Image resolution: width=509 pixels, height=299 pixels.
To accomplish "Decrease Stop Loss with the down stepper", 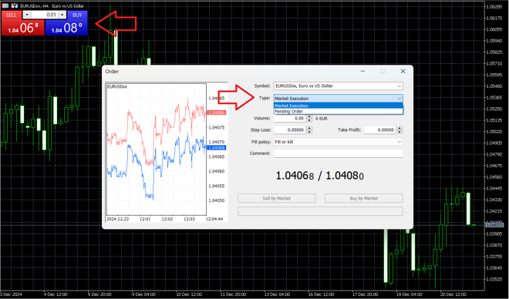I will coord(309,132).
